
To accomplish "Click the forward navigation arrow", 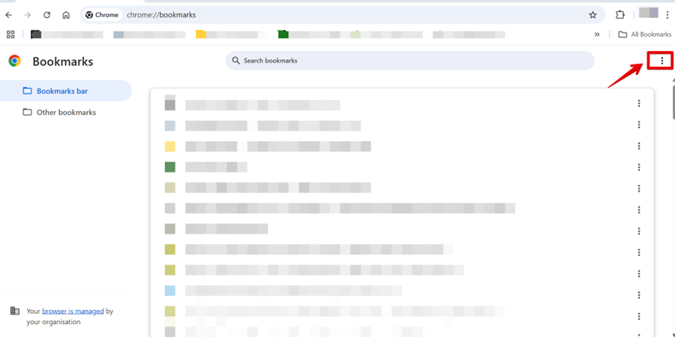I will click(28, 15).
